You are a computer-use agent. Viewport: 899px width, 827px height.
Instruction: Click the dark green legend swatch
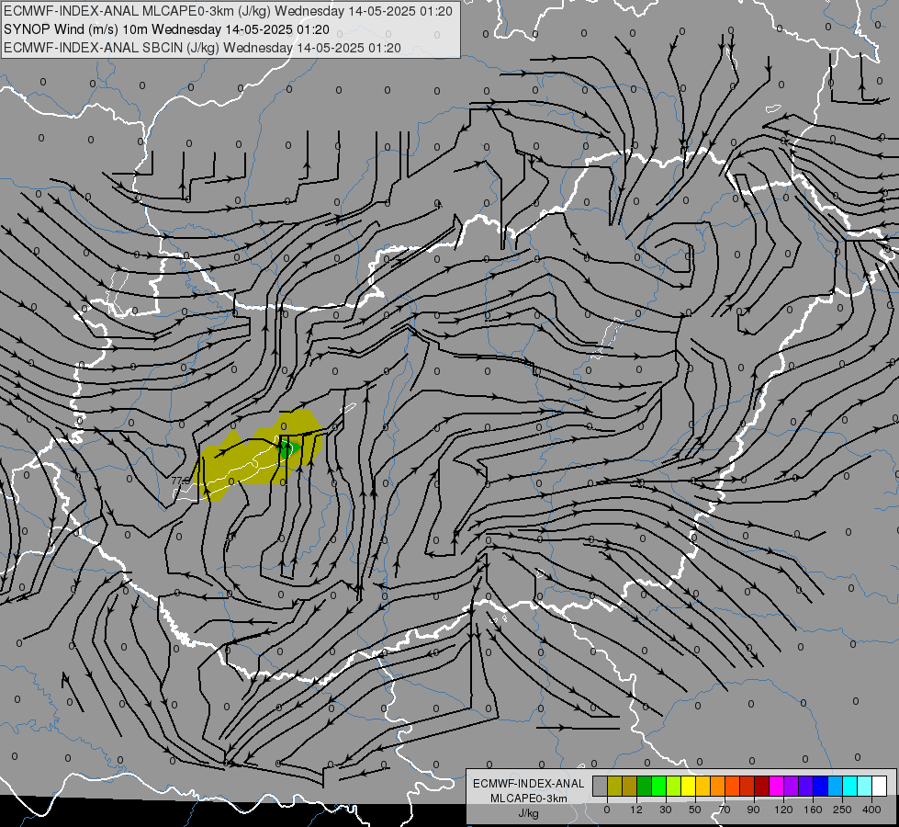645,787
